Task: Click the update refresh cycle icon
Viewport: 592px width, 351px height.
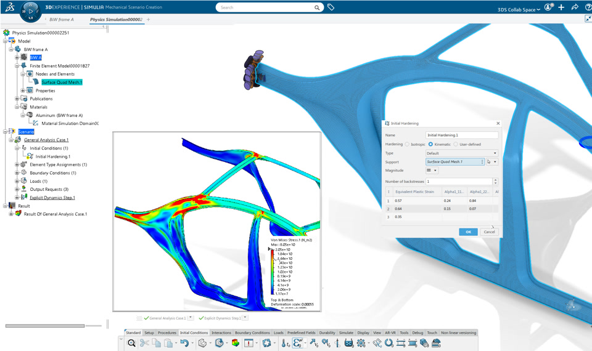Action: coord(266,343)
